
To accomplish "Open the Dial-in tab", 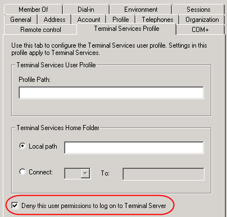I will click(86, 10).
